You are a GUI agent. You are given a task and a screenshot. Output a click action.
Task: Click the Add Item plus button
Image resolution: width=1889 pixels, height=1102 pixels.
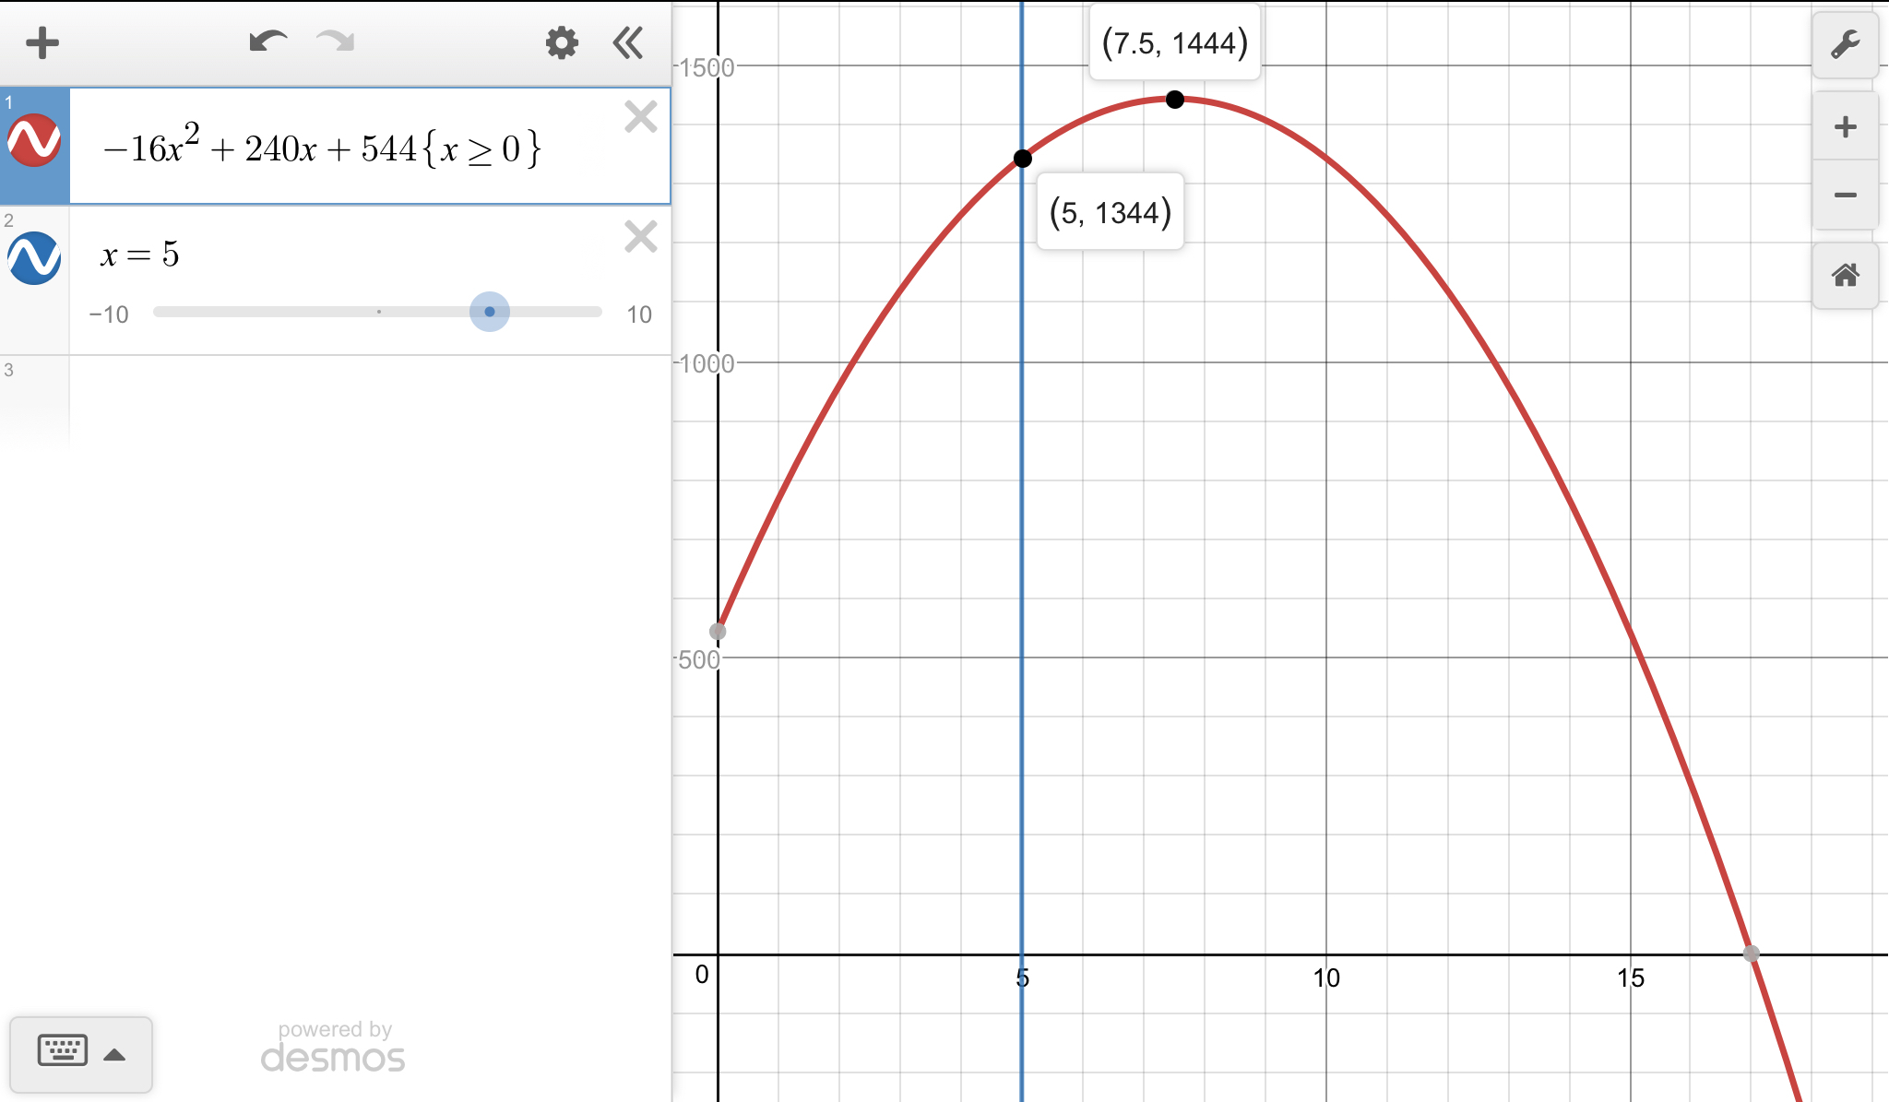click(x=42, y=42)
